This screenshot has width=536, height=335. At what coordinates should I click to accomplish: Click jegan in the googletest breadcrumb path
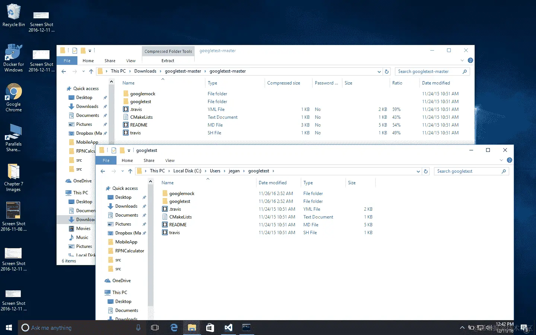[234, 171]
